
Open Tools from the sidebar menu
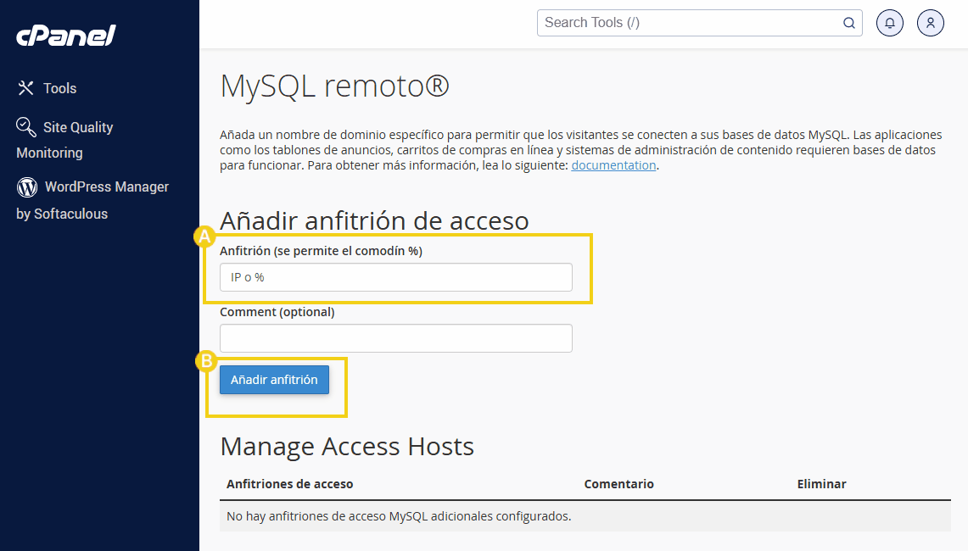[x=60, y=88]
